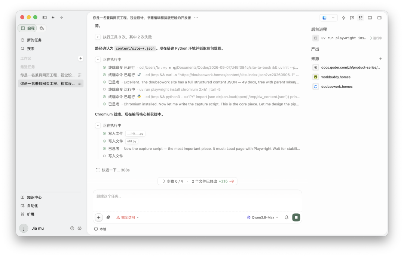Screen dimensions: 404x257
Task: Open the 已思考 step about capture script
Action: (201, 149)
